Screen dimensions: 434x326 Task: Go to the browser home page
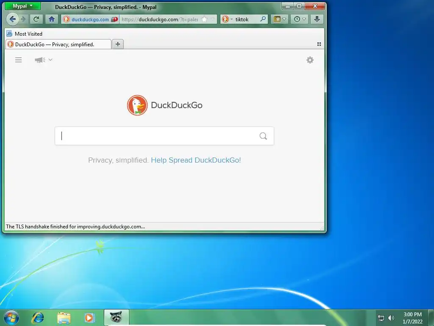pos(51,19)
